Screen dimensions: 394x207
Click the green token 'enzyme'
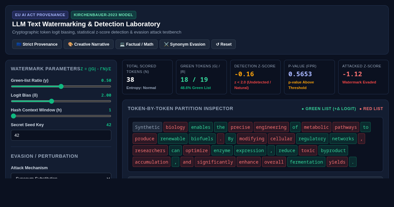click(222, 150)
